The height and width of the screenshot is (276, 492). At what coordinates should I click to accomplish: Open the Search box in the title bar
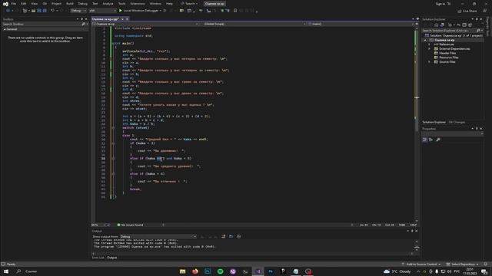tap(190, 4)
